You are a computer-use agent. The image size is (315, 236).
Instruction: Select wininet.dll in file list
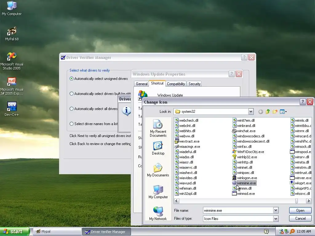point(242,167)
